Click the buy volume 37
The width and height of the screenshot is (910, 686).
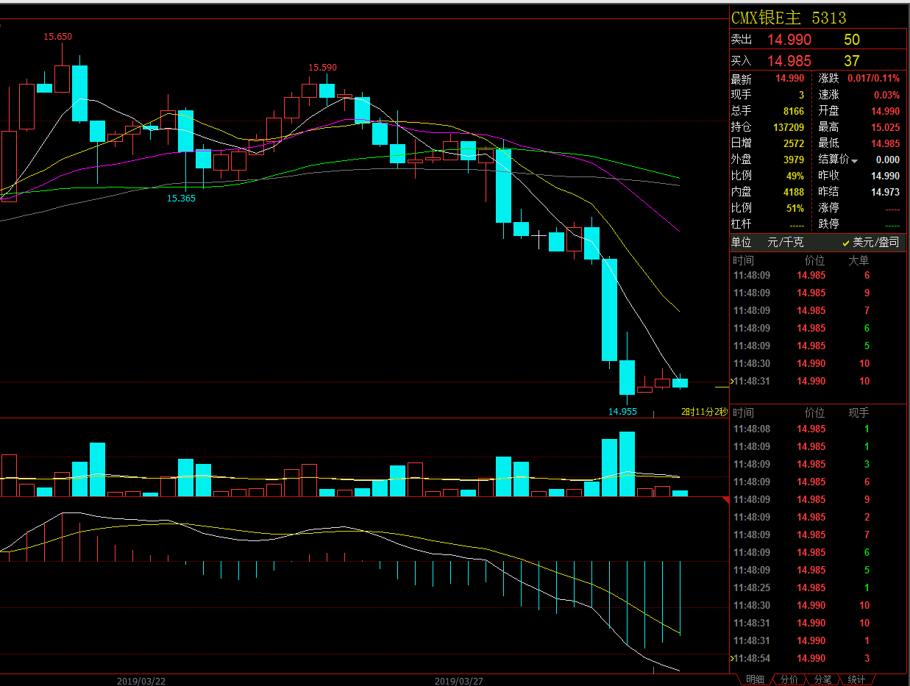[852, 61]
